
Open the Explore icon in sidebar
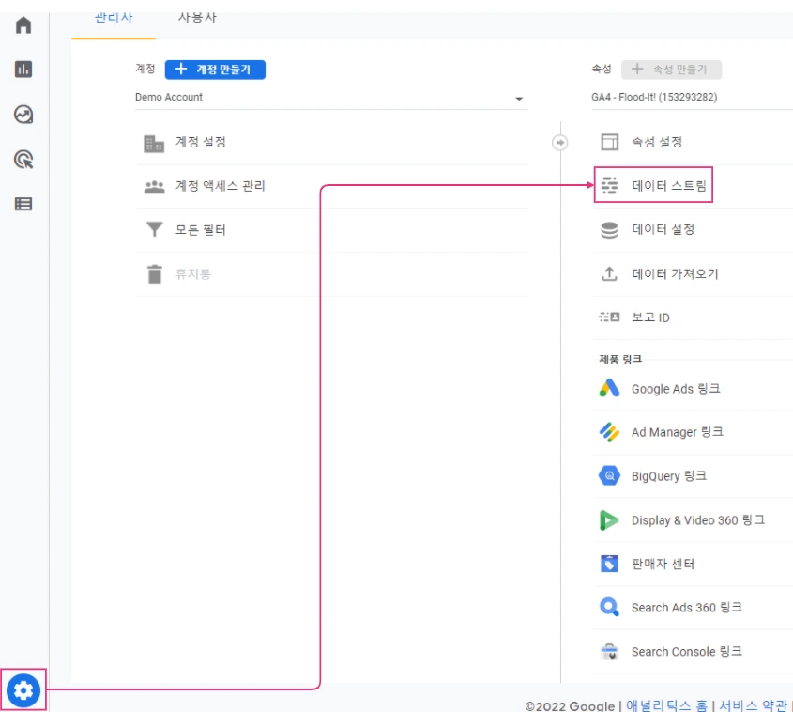coord(23,115)
